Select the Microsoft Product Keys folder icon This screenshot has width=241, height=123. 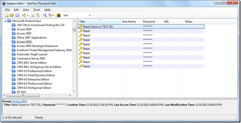pos(9,21)
